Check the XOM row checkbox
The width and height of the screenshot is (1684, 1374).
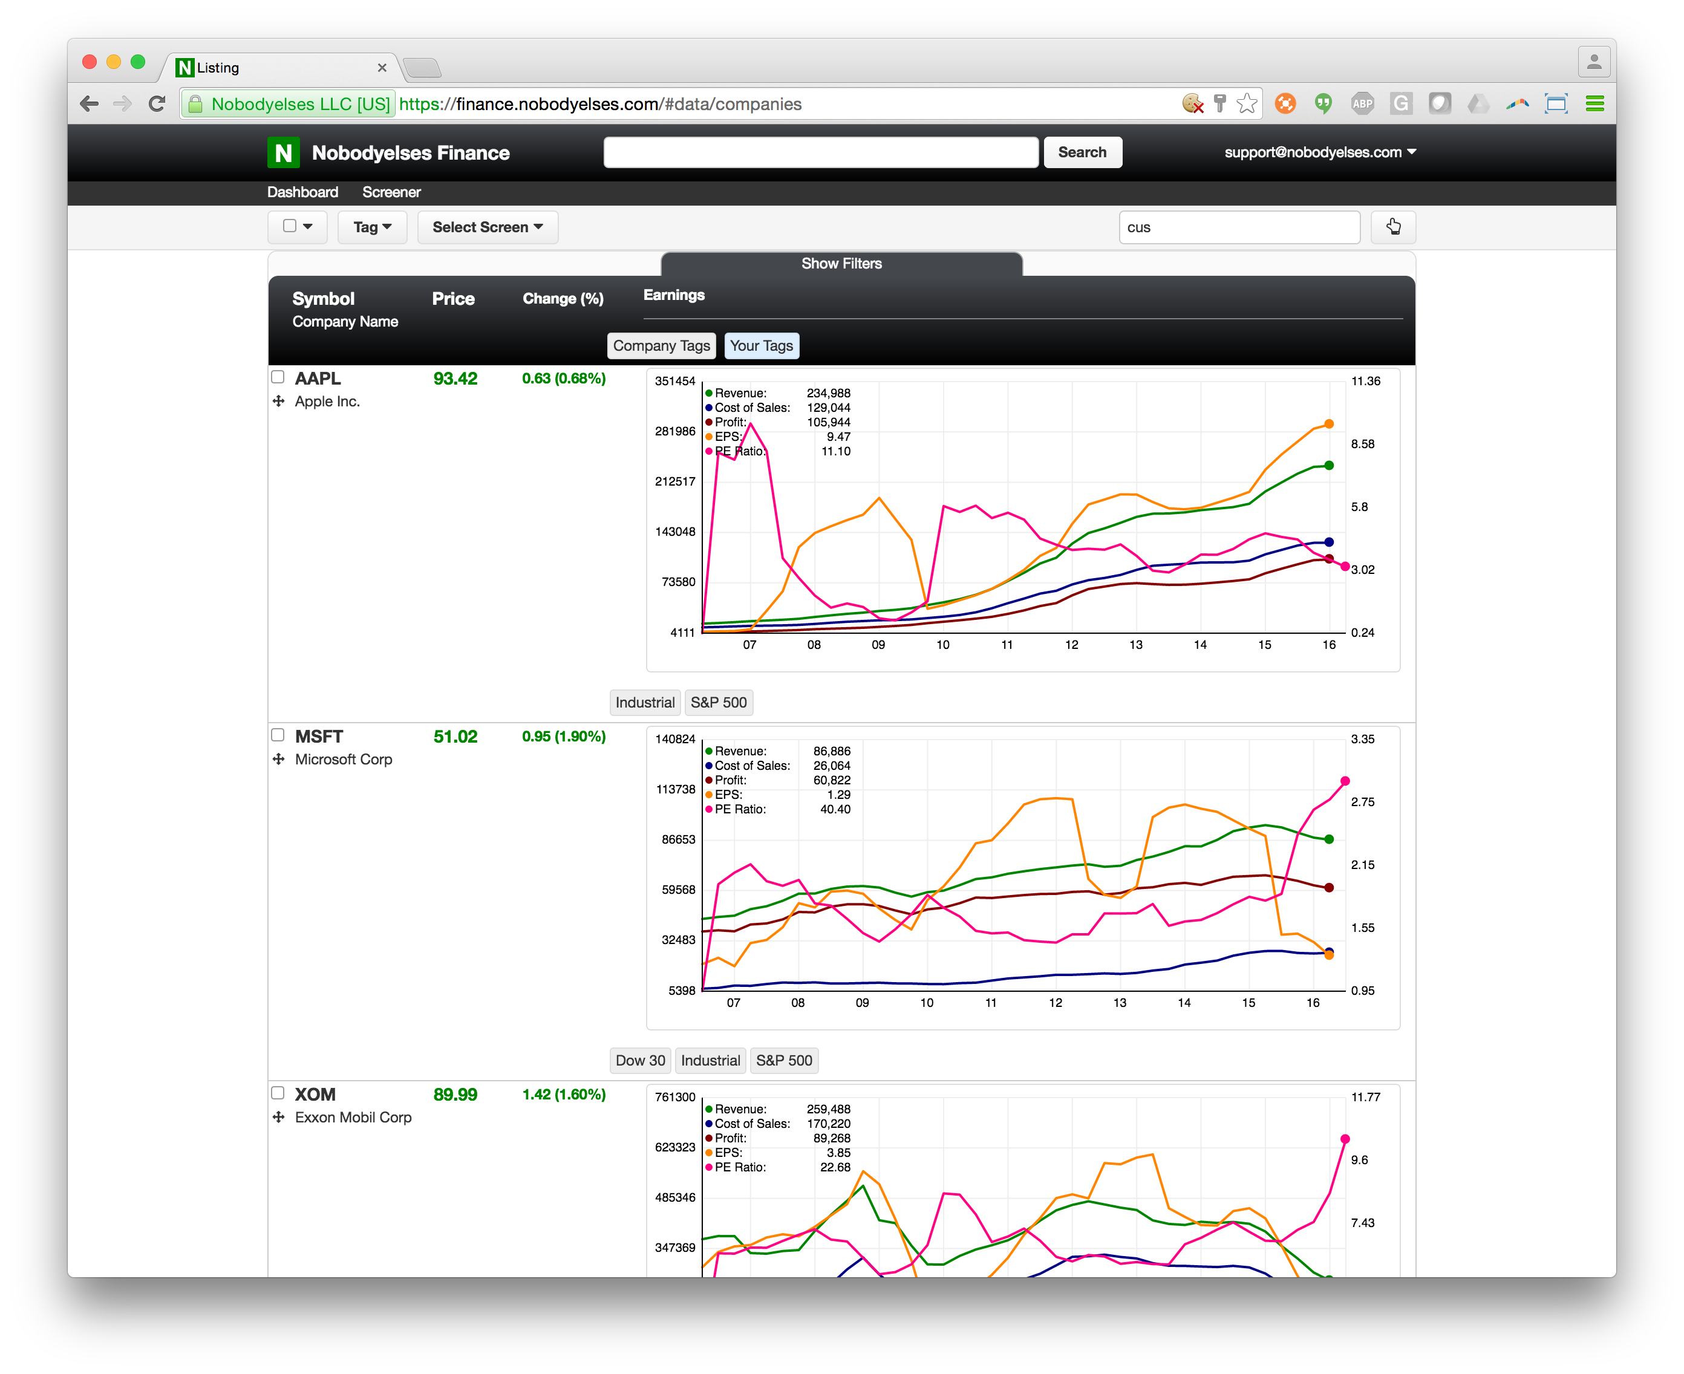pyautogui.click(x=278, y=1093)
